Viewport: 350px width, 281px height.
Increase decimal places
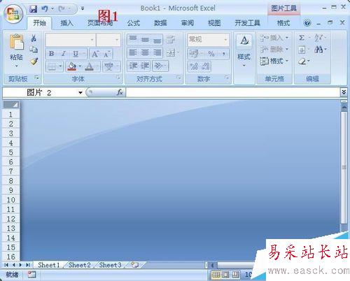click(x=194, y=66)
